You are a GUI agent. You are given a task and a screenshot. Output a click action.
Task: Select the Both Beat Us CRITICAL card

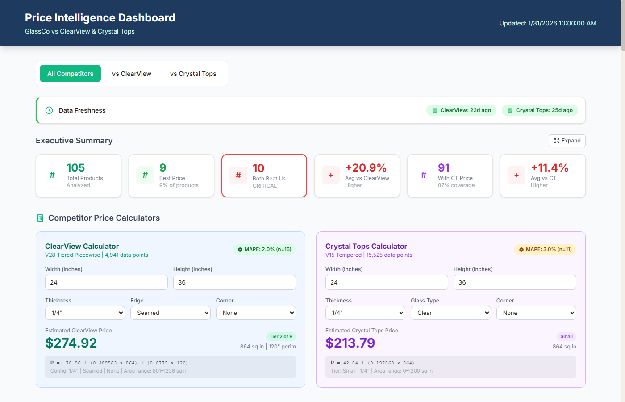264,176
